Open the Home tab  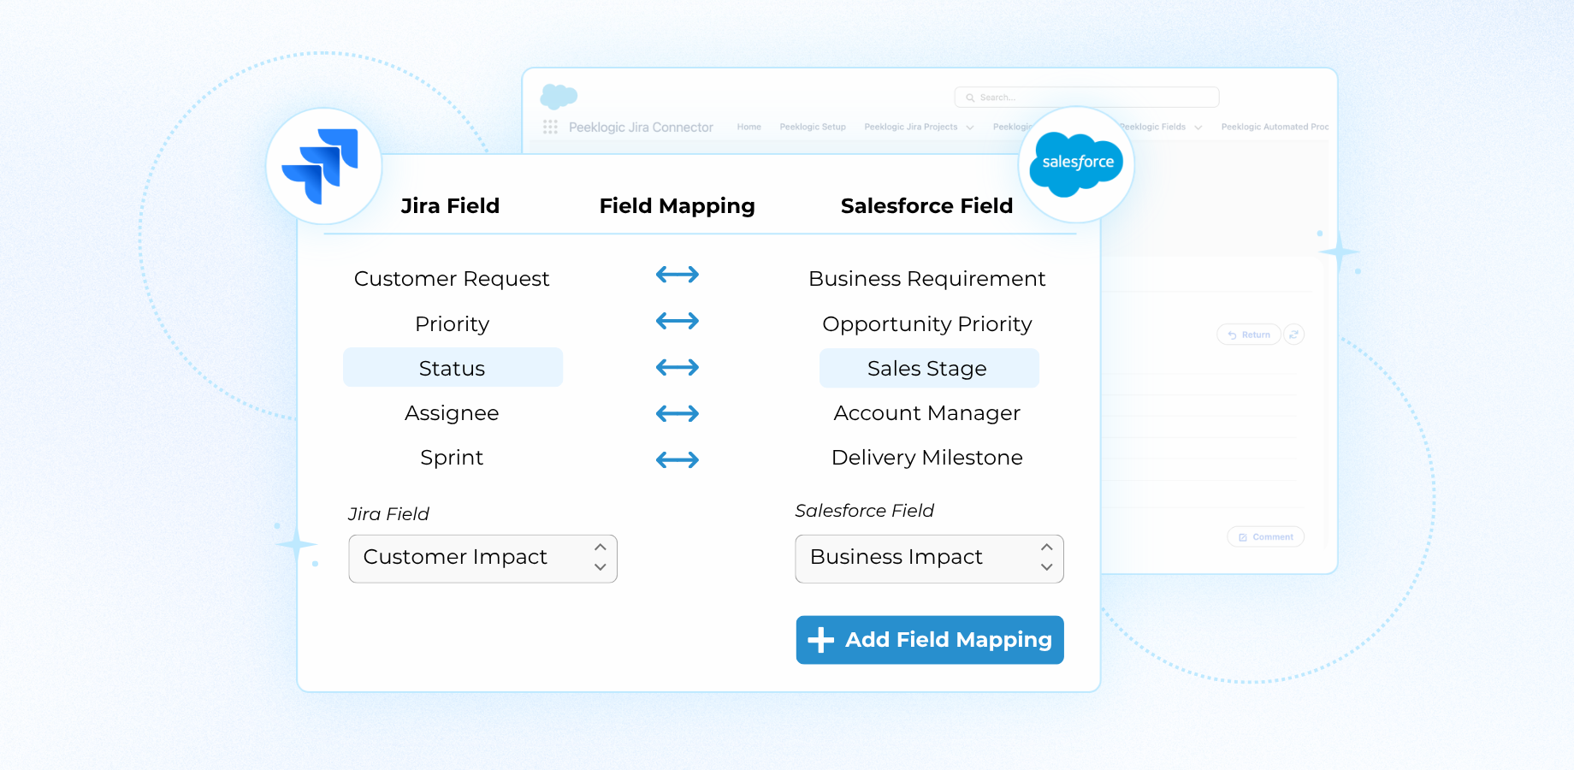pos(749,127)
